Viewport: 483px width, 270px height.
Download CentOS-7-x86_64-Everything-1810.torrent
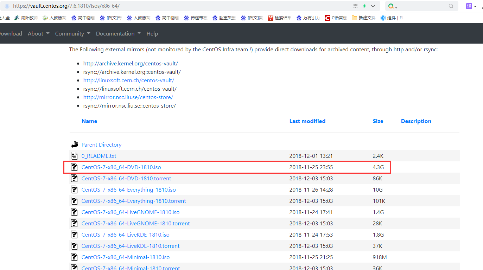pyautogui.click(x=134, y=201)
